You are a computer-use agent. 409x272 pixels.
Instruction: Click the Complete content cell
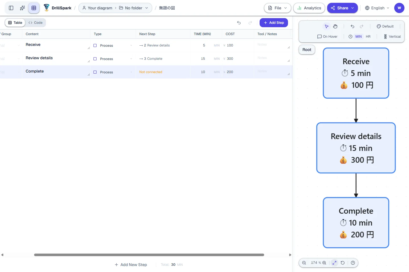[x=56, y=72]
